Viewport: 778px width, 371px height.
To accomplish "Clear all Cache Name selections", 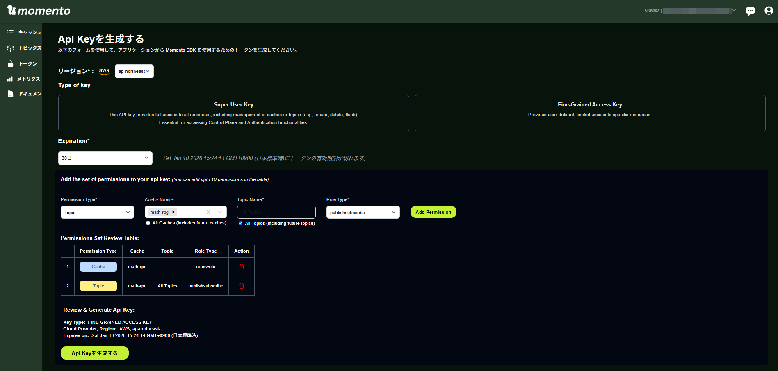I will coord(208,212).
